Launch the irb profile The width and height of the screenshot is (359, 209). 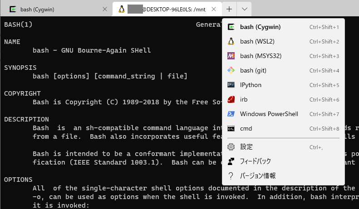(x=283, y=99)
